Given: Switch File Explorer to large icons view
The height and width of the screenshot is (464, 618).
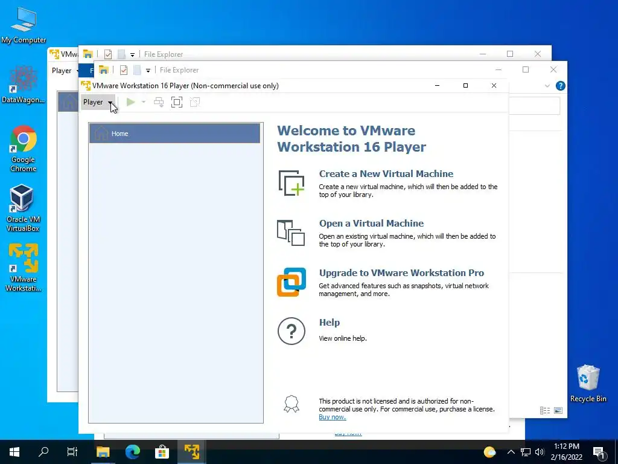Looking at the screenshot, I should (x=558, y=411).
